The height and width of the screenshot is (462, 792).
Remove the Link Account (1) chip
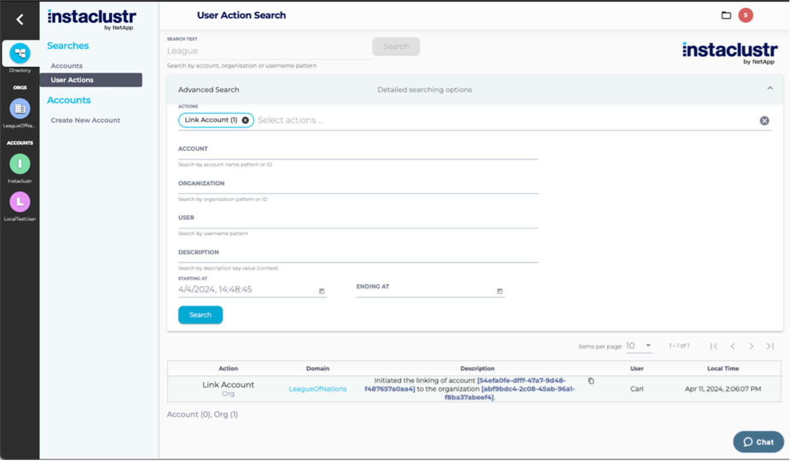[x=245, y=120]
